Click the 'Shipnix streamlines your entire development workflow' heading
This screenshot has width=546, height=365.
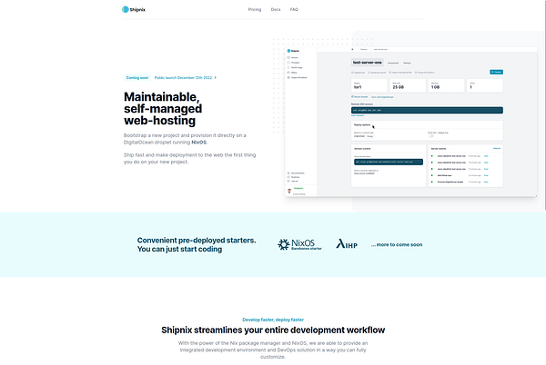pos(273,330)
